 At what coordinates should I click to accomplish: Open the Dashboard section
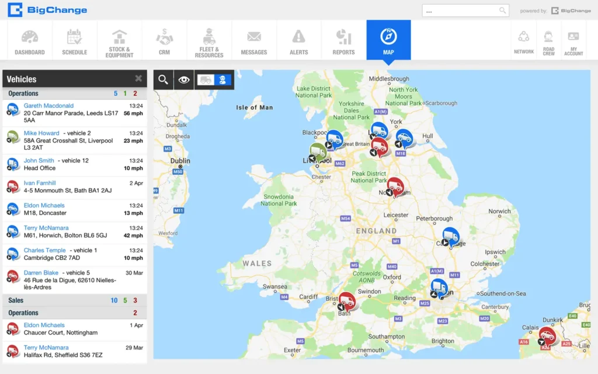pyautogui.click(x=30, y=41)
